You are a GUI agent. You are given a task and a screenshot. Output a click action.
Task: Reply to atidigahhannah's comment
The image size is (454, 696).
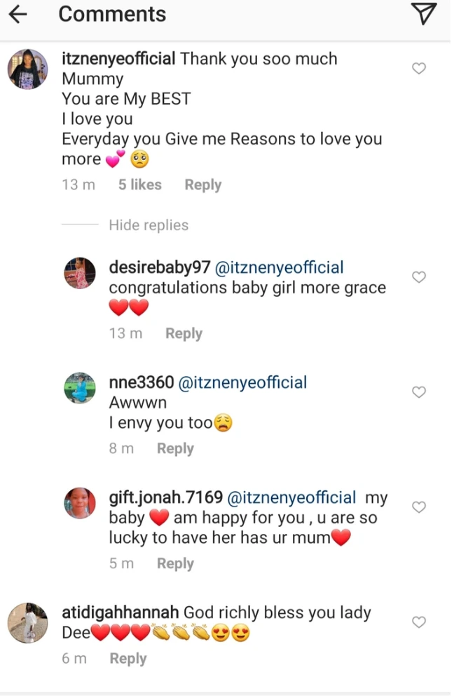(x=128, y=658)
